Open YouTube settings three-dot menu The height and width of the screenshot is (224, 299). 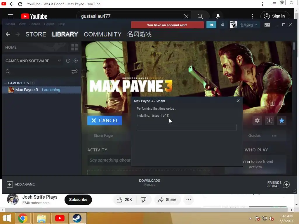[252, 16]
